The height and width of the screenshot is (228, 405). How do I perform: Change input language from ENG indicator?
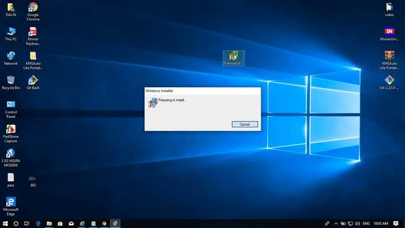point(366,224)
